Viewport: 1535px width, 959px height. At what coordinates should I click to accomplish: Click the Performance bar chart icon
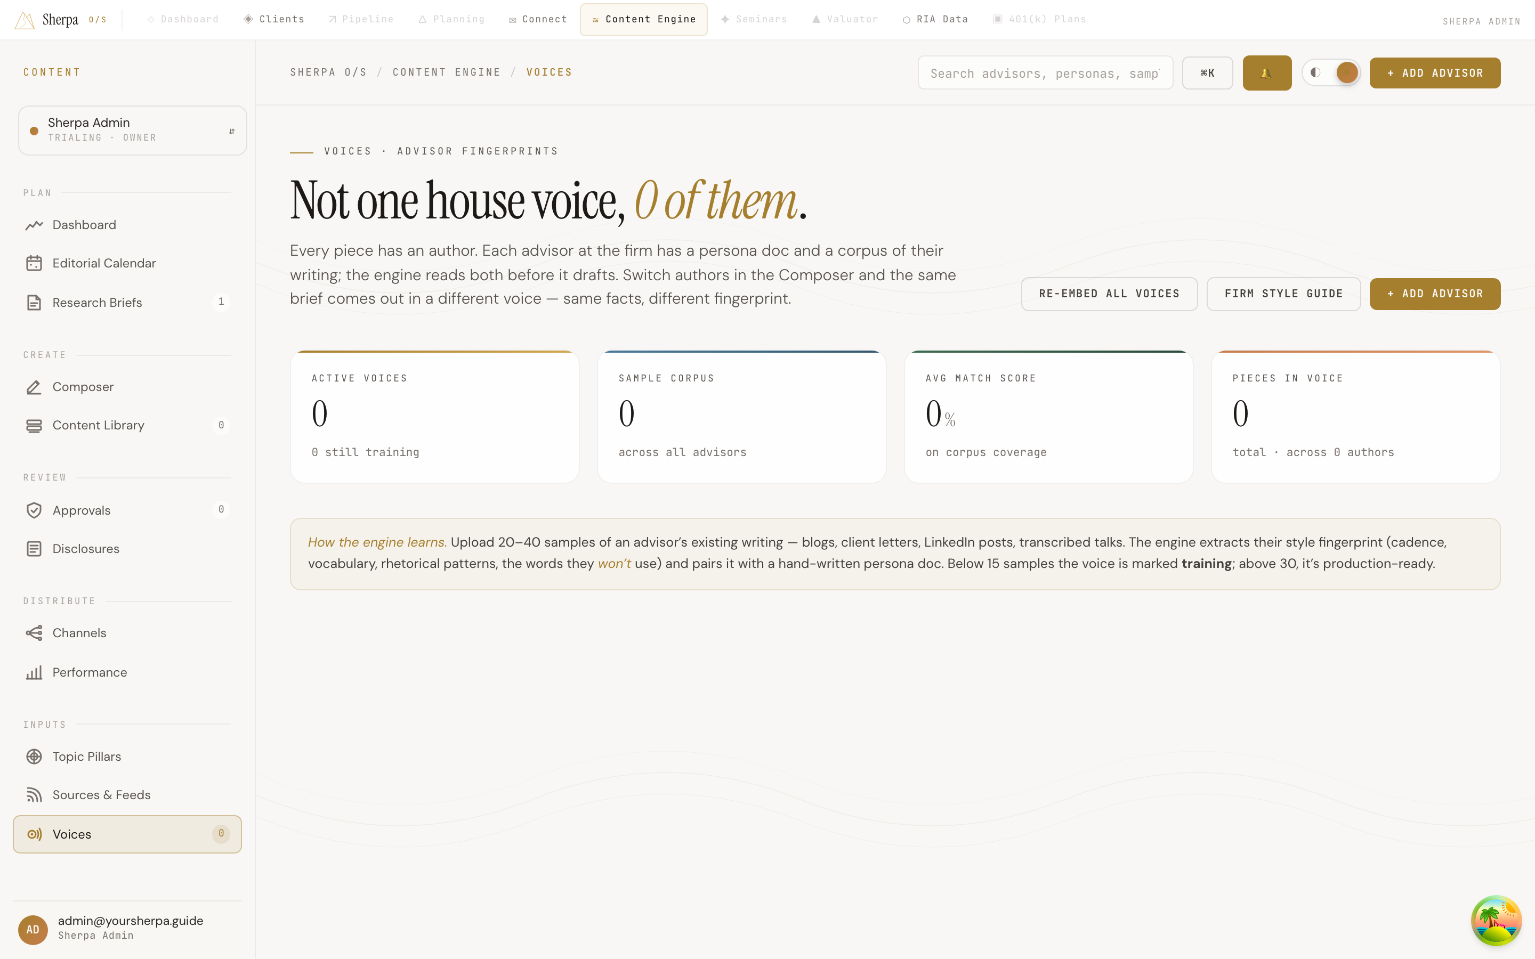[34, 672]
